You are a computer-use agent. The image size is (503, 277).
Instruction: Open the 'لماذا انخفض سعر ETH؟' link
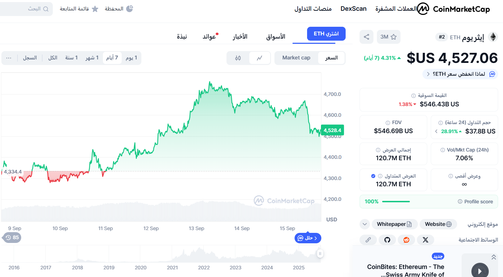pos(460,74)
